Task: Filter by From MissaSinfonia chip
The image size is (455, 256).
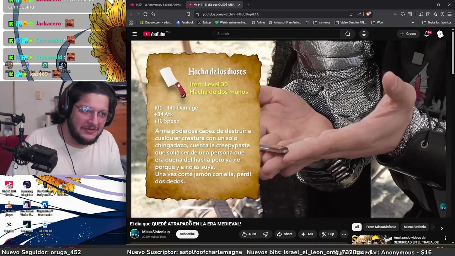Action: tap(381, 227)
